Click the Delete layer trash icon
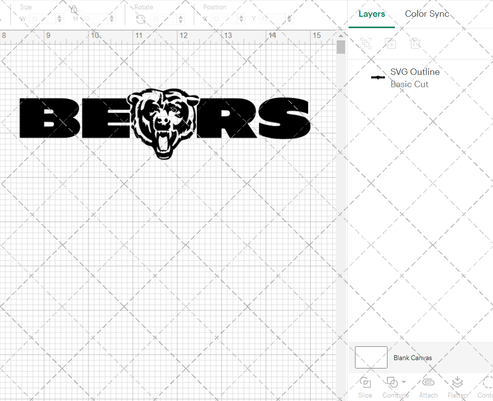493x401 pixels. pyautogui.click(x=416, y=43)
